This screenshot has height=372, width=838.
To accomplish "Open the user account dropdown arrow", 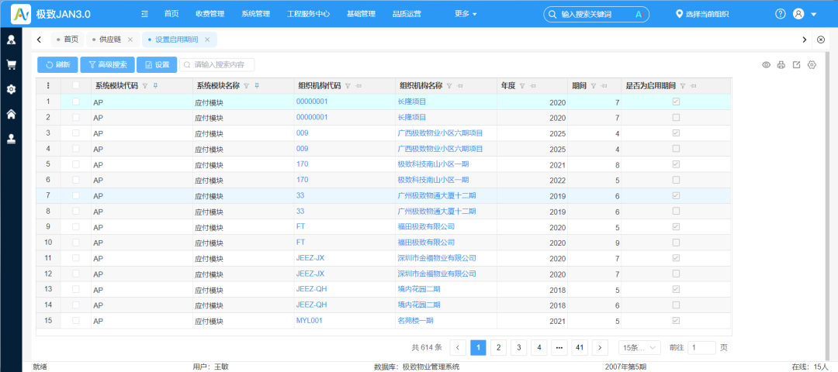I will [814, 15].
